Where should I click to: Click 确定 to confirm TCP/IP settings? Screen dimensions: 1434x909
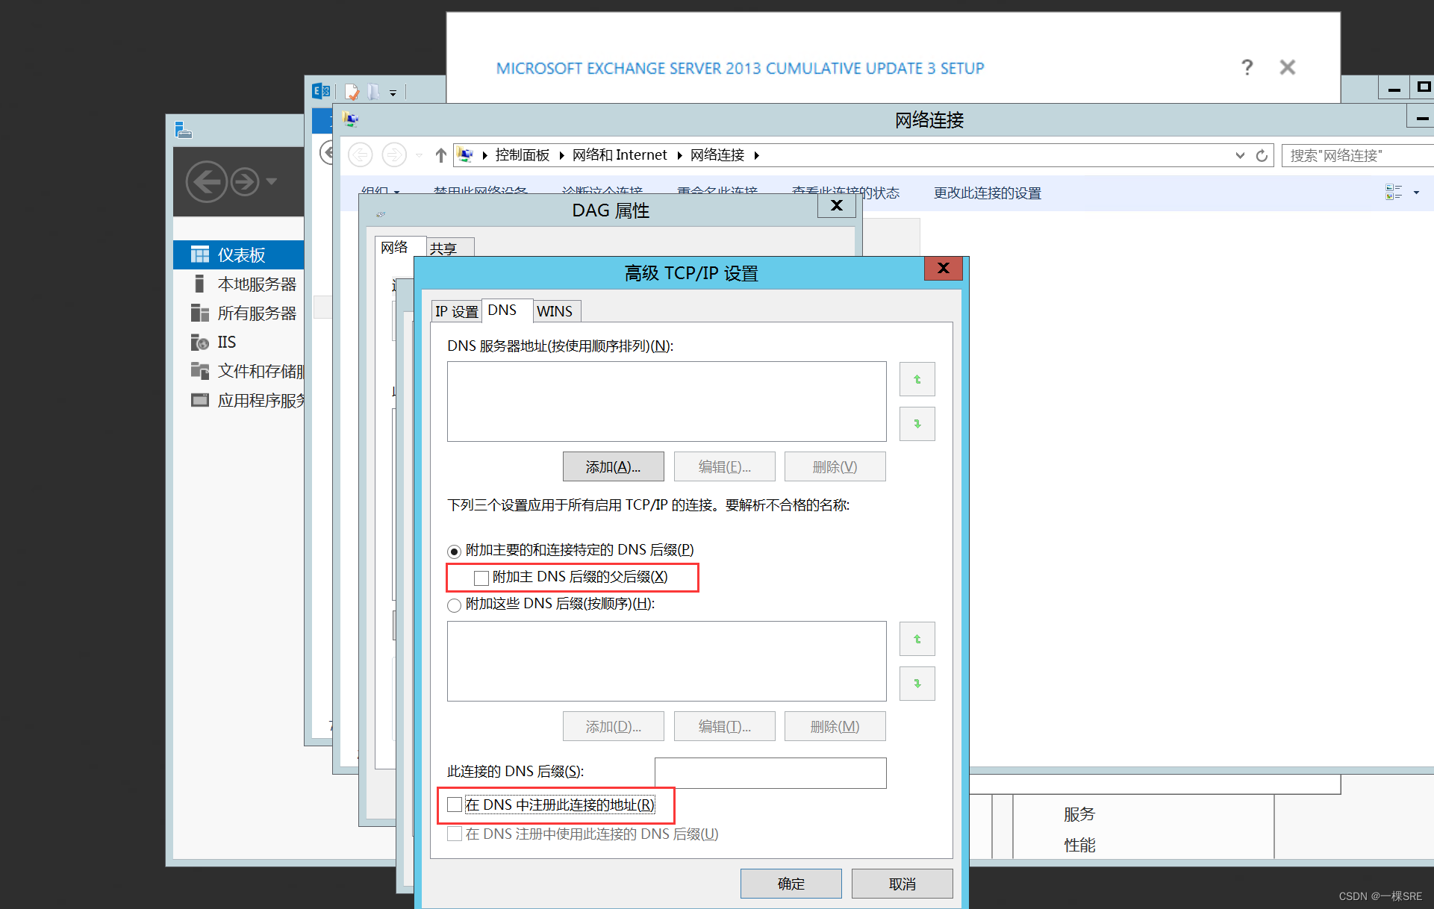791,884
